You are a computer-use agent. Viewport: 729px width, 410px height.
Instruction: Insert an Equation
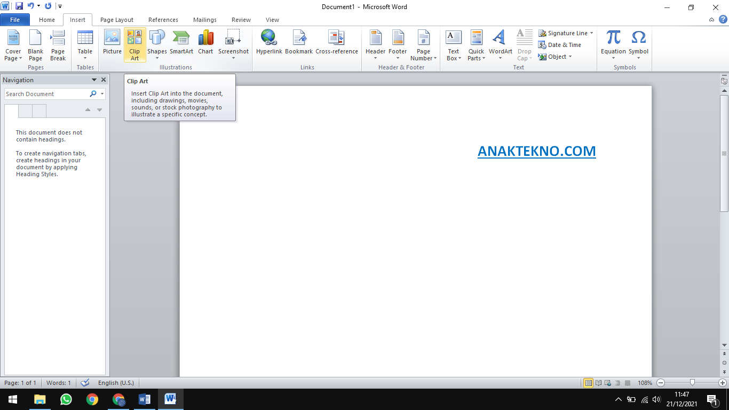[x=613, y=45]
